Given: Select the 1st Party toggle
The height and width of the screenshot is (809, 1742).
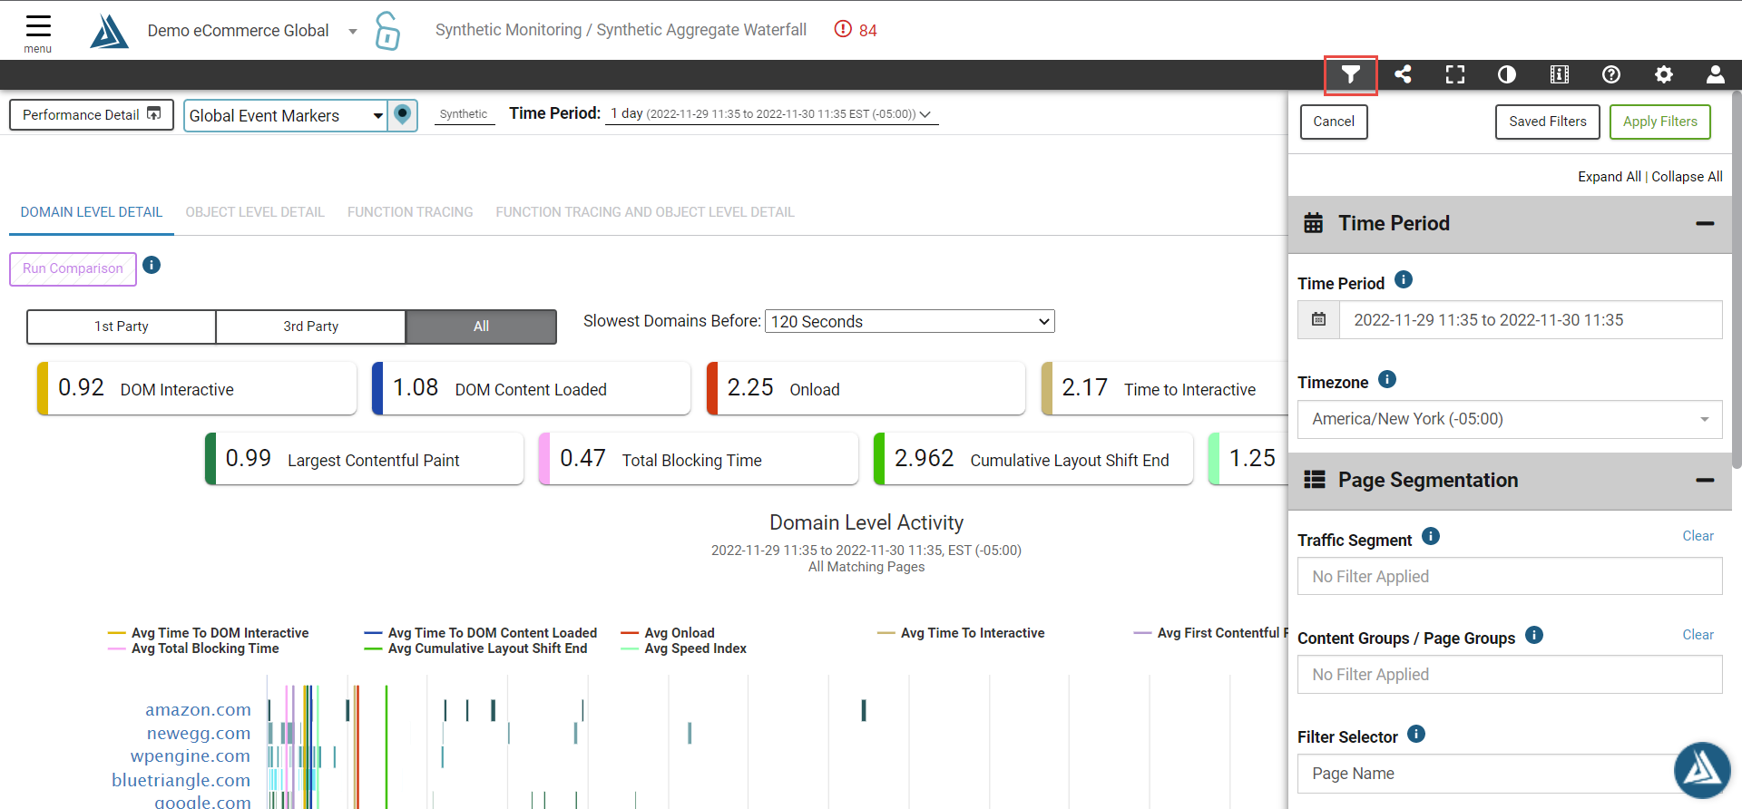Looking at the screenshot, I should click(122, 327).
